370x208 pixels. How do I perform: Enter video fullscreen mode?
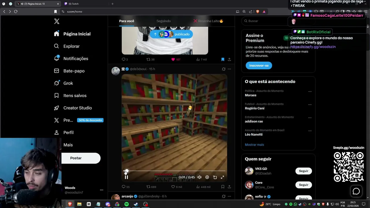[x=222, y=177]
